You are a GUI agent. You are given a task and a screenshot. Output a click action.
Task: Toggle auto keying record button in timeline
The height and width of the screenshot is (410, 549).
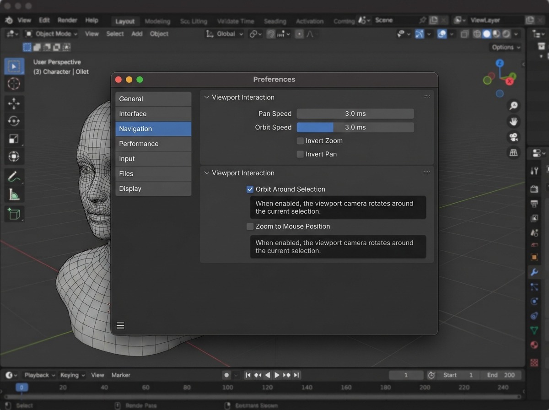(226, 375)
